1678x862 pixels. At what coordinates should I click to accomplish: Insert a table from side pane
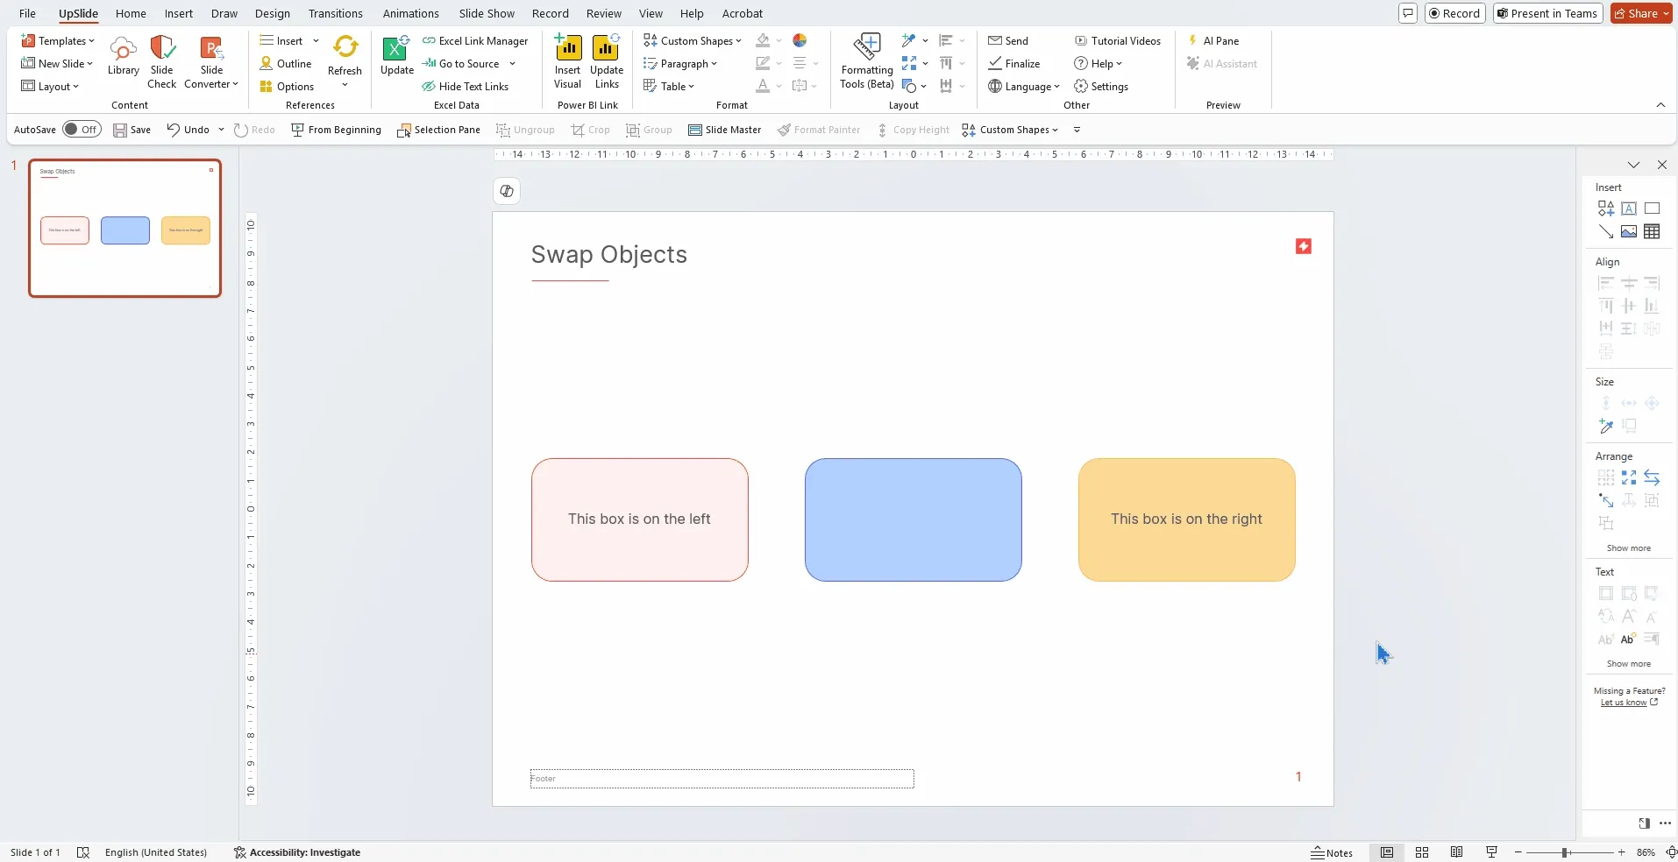click(1652, 231)
